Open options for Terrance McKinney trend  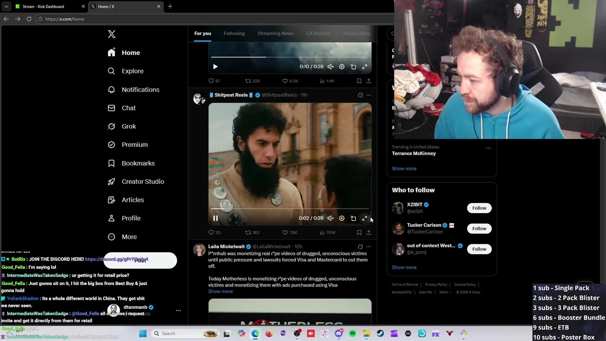click(x=489, y=148)
